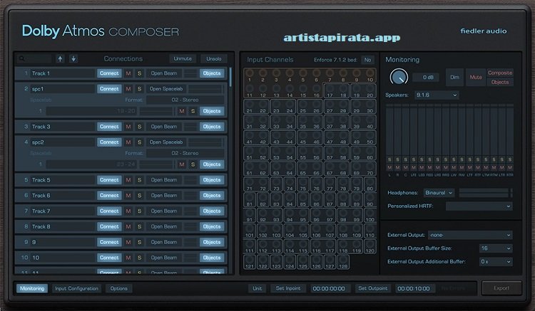Toggle Enforce 7.1.2 bed No button
This screenshot has height=311, width=535.
(x=367, y=60)
